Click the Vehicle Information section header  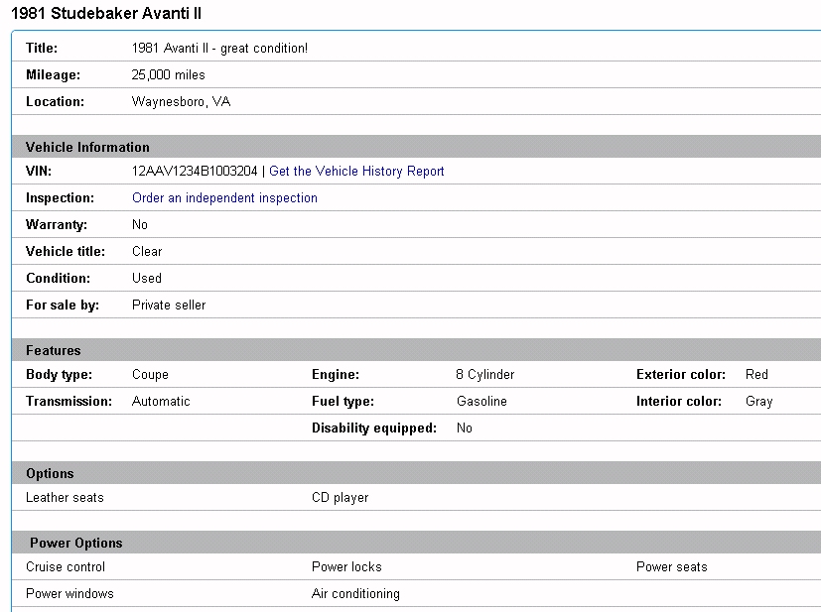coord(87,147)
